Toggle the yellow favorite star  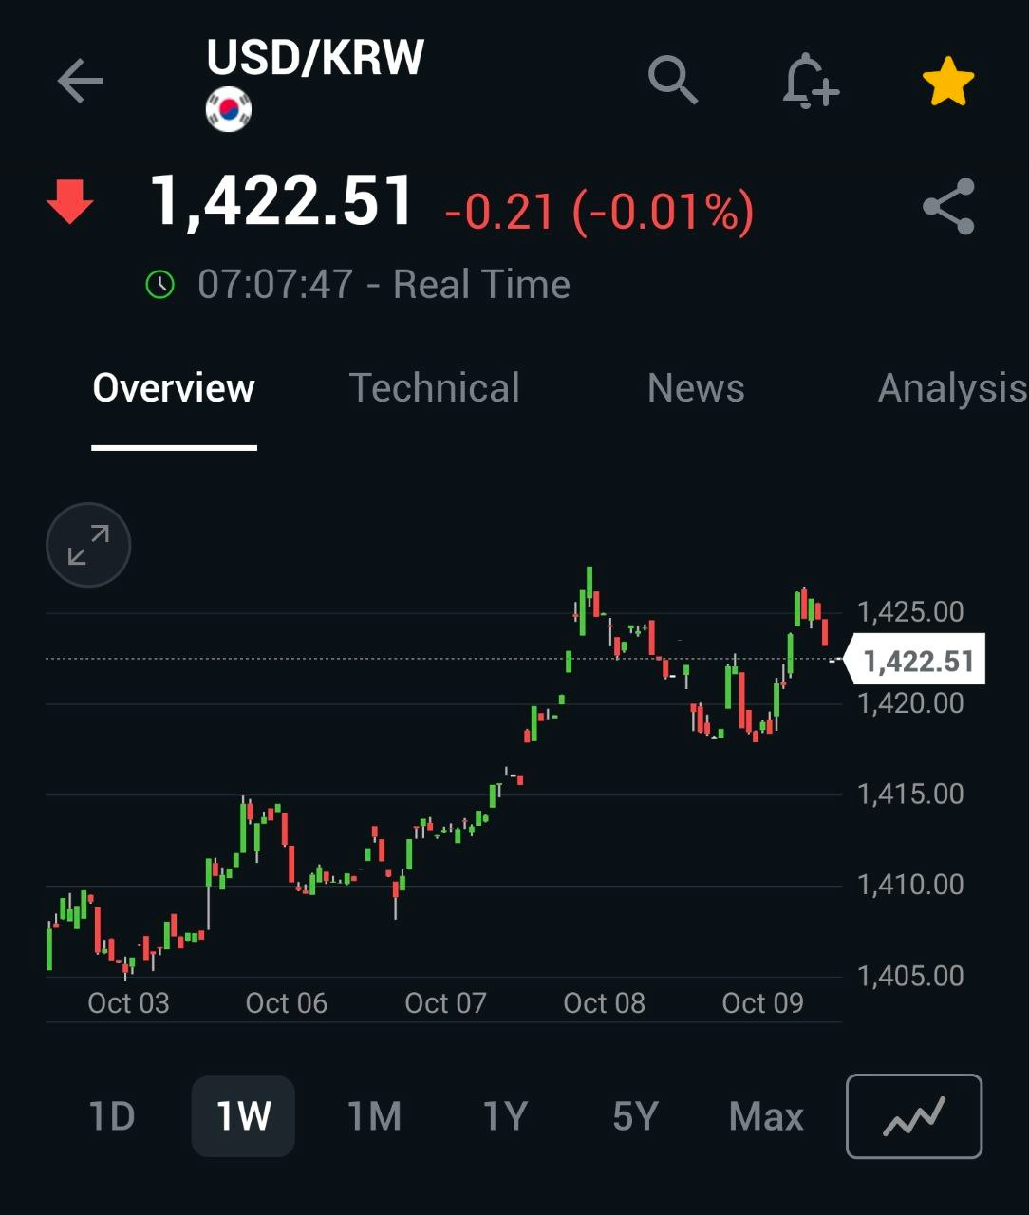(x=948, y=82)
